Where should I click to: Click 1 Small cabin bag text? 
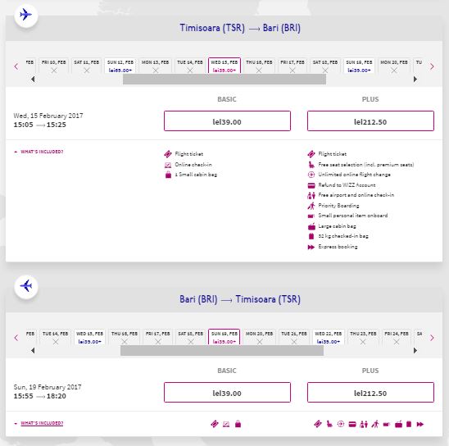[x=196, y=175]
